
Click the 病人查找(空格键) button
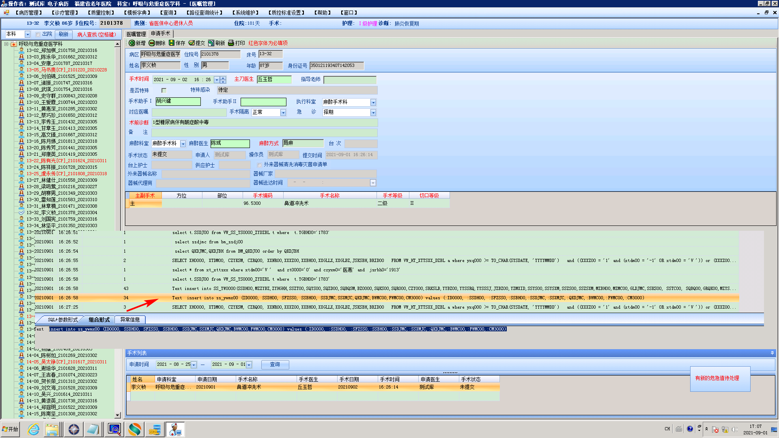tap(97, 34)
